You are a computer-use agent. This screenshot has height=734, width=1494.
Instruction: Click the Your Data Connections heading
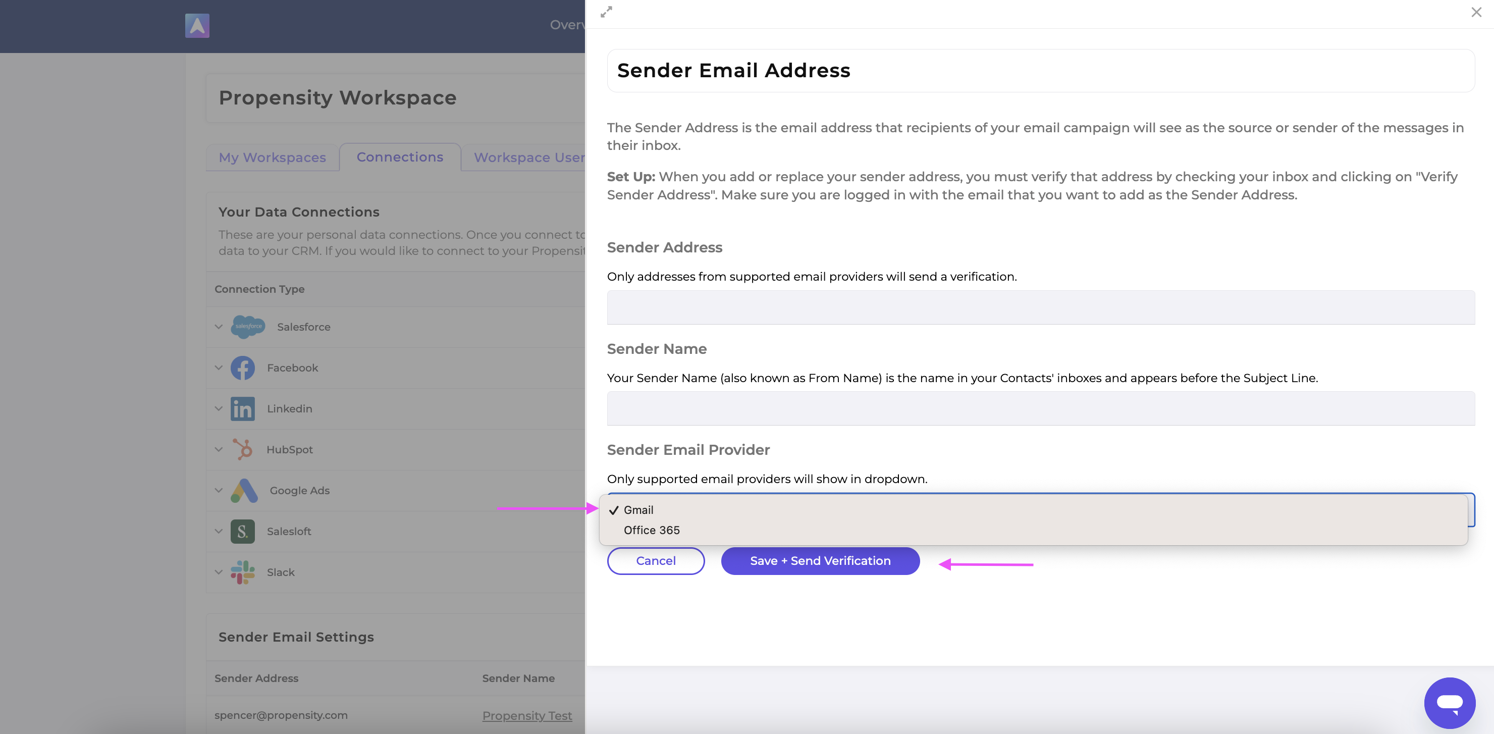[299, 212]
